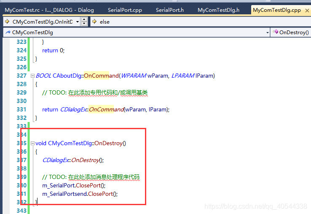Screen dimensions: 311x214
Task: Click line number 331 in the gutter
Action: [21, 109]
